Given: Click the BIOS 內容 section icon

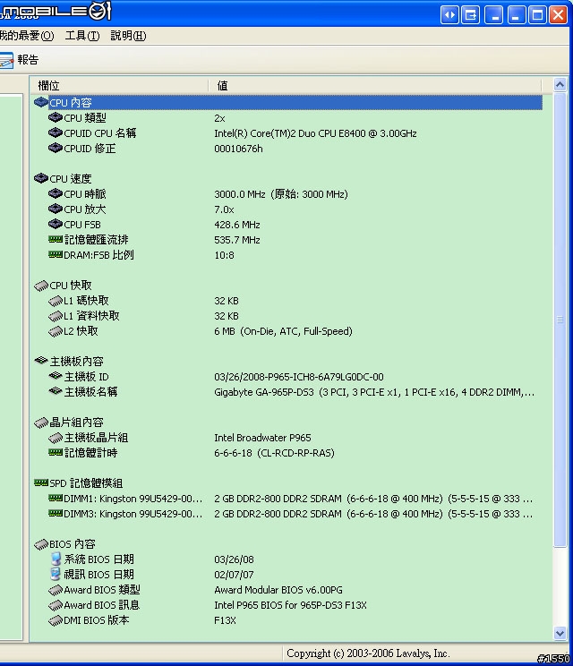Looking at the screenshot, I should (41, 544).
